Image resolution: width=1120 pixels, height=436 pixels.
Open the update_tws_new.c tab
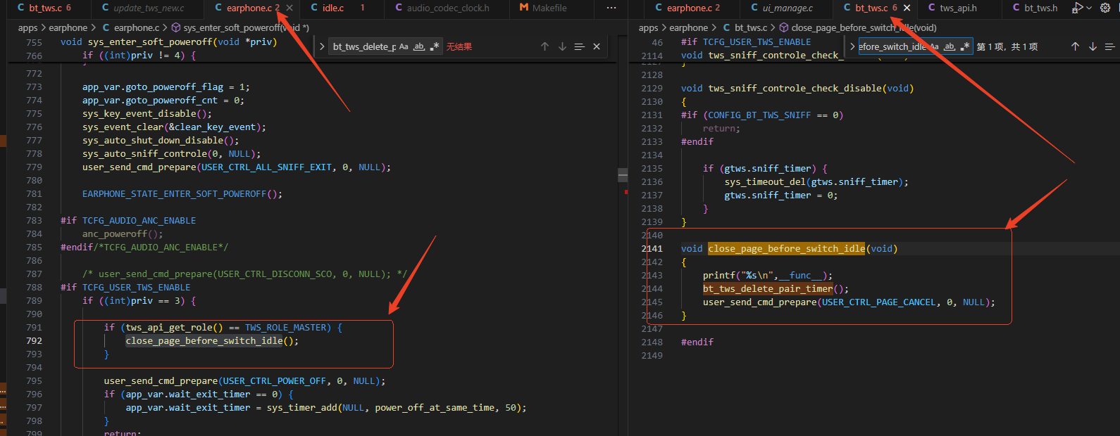point(148,8)
